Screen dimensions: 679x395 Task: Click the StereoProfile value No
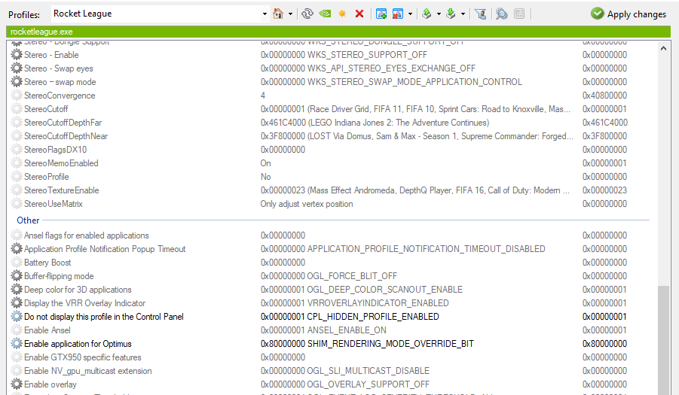265,177
